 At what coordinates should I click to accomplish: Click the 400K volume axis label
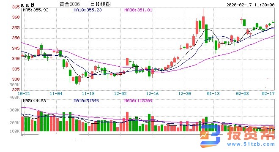(15, 98)
